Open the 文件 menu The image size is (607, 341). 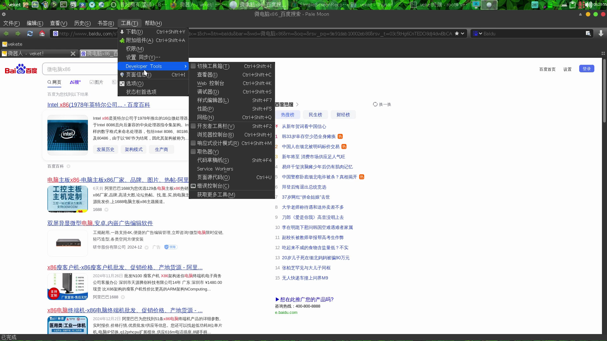(x=11, y=23)
